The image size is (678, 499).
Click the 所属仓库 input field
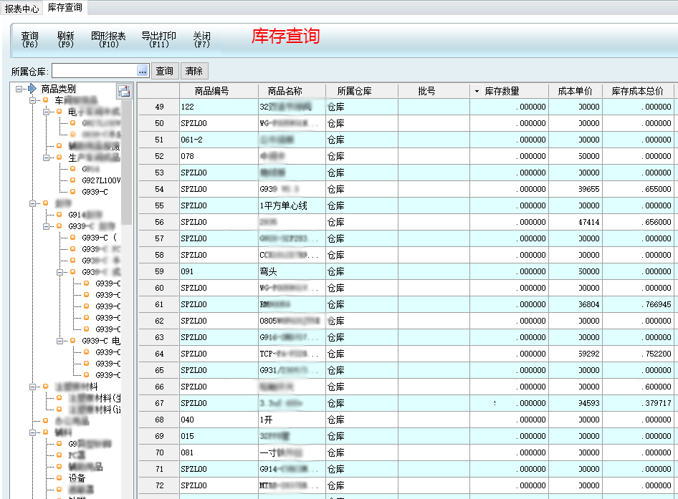(x=95, y=71)
